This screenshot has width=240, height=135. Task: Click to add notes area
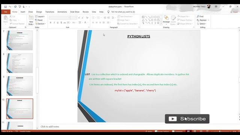50,127
